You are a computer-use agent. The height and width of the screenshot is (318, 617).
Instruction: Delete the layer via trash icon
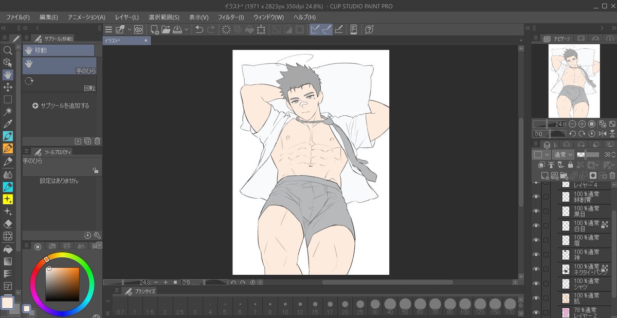click(612, 175)
